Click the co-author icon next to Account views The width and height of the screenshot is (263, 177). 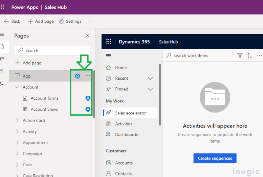[88, 109]
